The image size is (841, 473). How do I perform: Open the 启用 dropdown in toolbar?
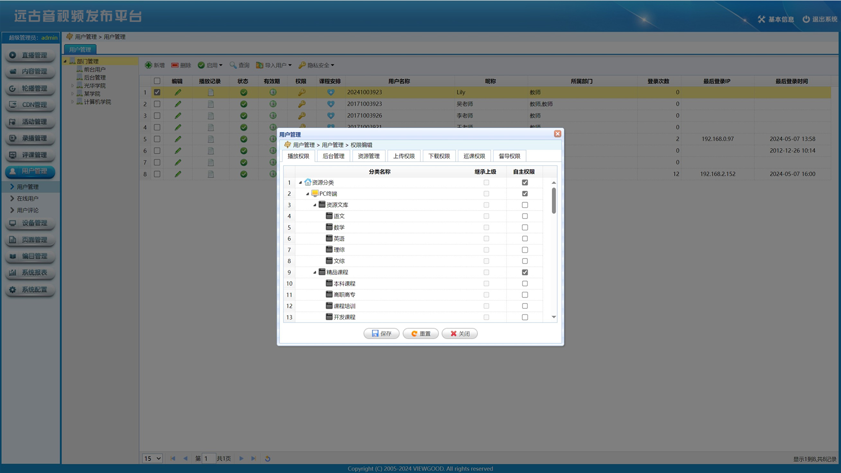[210, 65]
